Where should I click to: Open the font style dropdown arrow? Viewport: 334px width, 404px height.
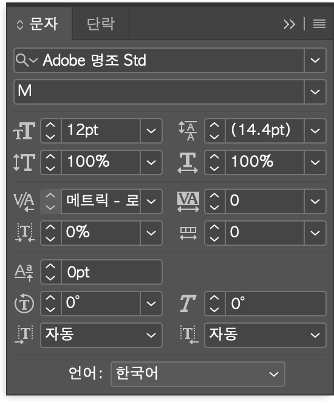click(315, 92)
